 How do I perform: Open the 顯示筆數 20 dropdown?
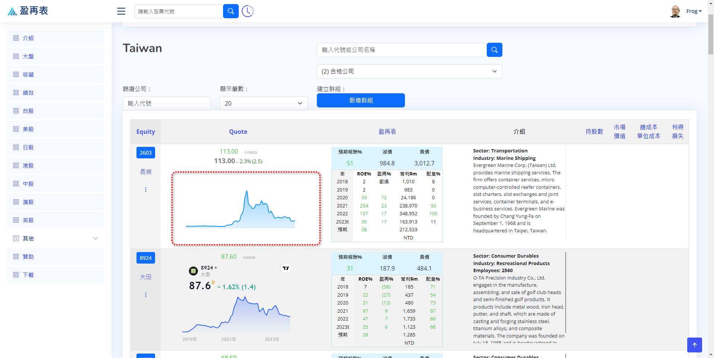pyautogui.click(x=264, y=103)
